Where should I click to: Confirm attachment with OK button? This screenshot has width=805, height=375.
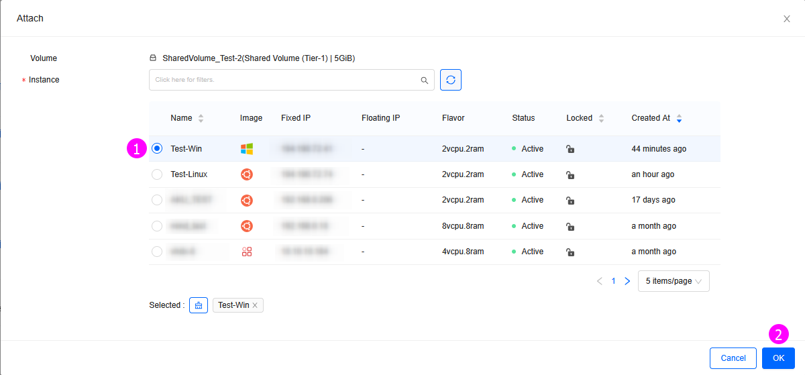[x=778, y=358]
